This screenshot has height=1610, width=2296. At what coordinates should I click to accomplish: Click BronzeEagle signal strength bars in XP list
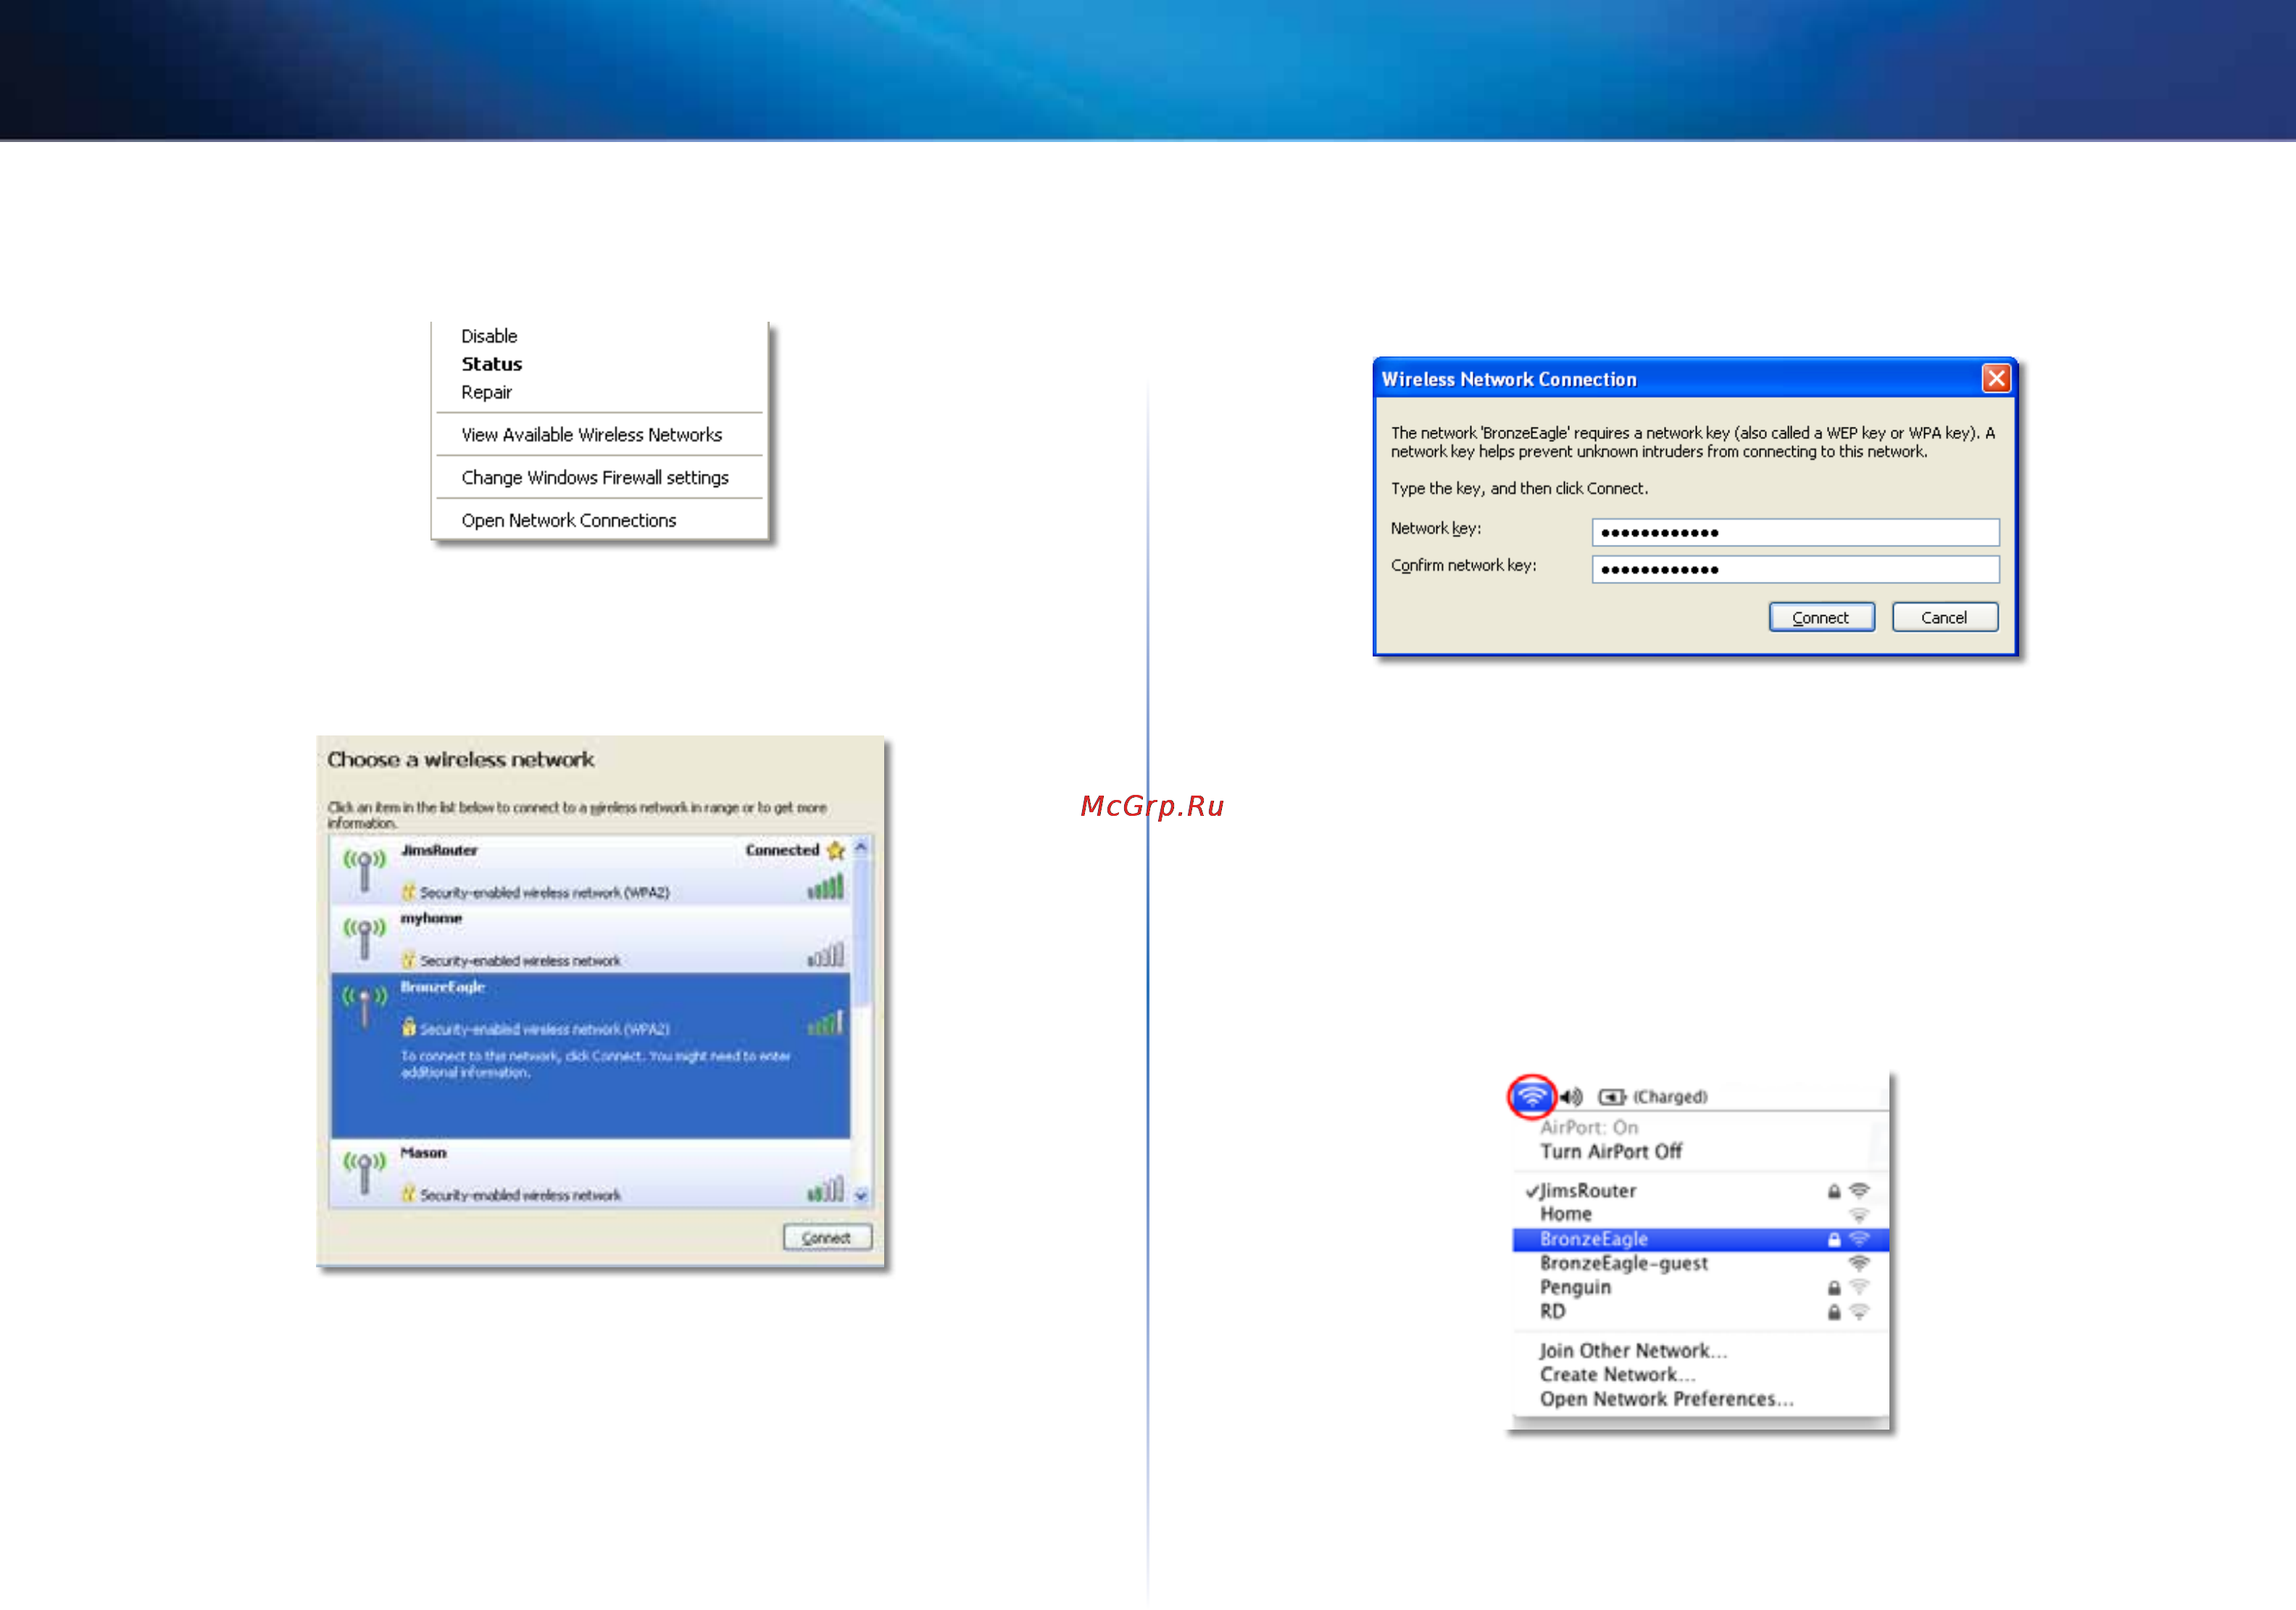tap(826, 1023)
